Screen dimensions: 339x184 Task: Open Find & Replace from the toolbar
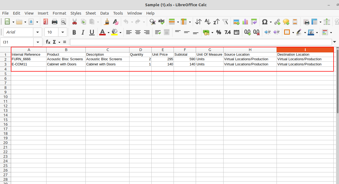coord(152,22)
